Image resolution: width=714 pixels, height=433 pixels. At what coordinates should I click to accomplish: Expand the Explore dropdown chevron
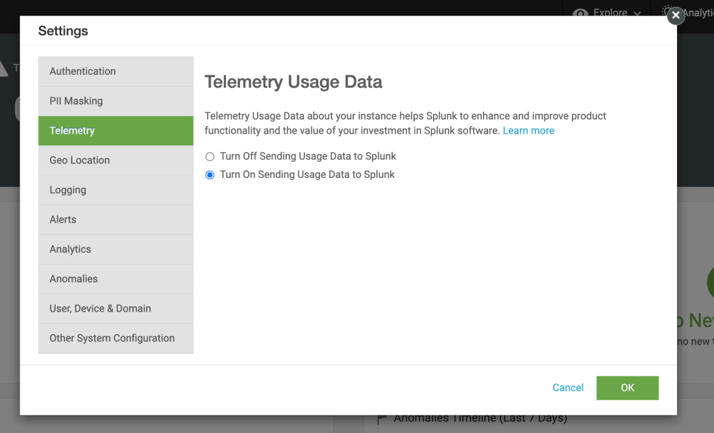637,14
